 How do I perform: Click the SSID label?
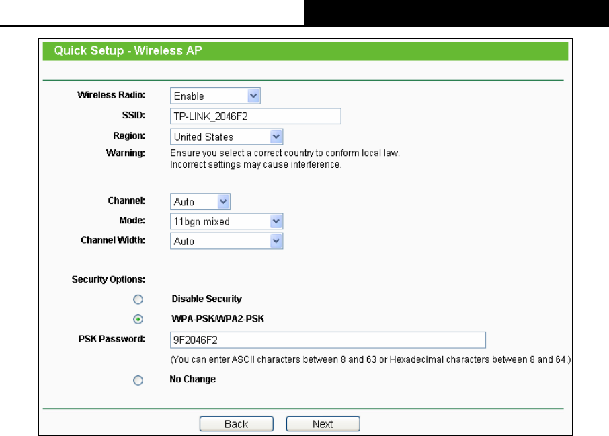click(x=134, y=116)
